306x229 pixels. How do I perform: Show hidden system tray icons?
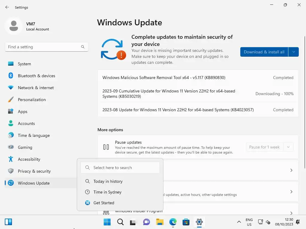pyautogui.click(x=239, y=222)
